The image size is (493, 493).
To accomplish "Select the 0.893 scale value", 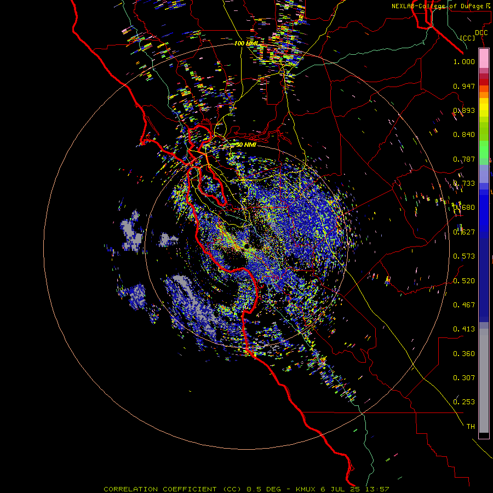I will pos(464,110).
